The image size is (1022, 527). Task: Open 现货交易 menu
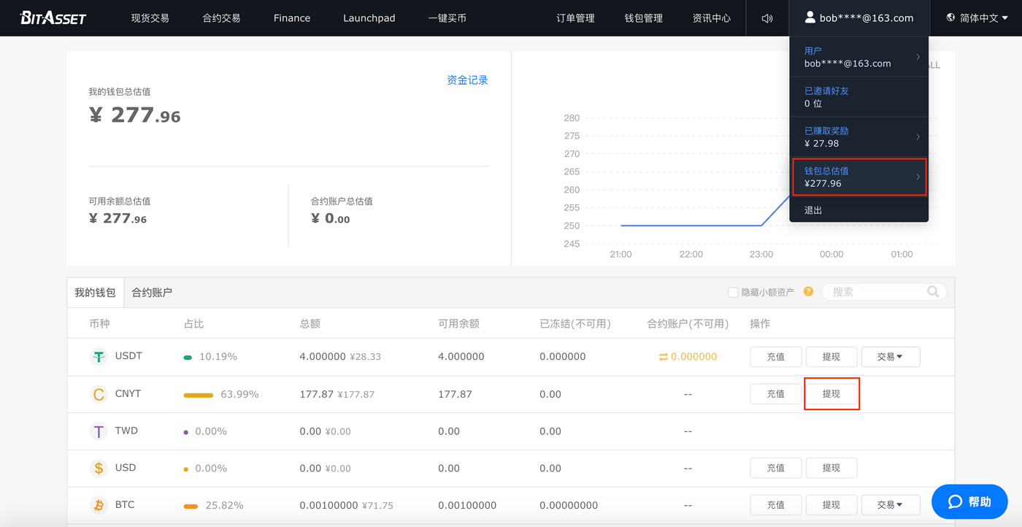pyautogui.click(x=150, y=18)
